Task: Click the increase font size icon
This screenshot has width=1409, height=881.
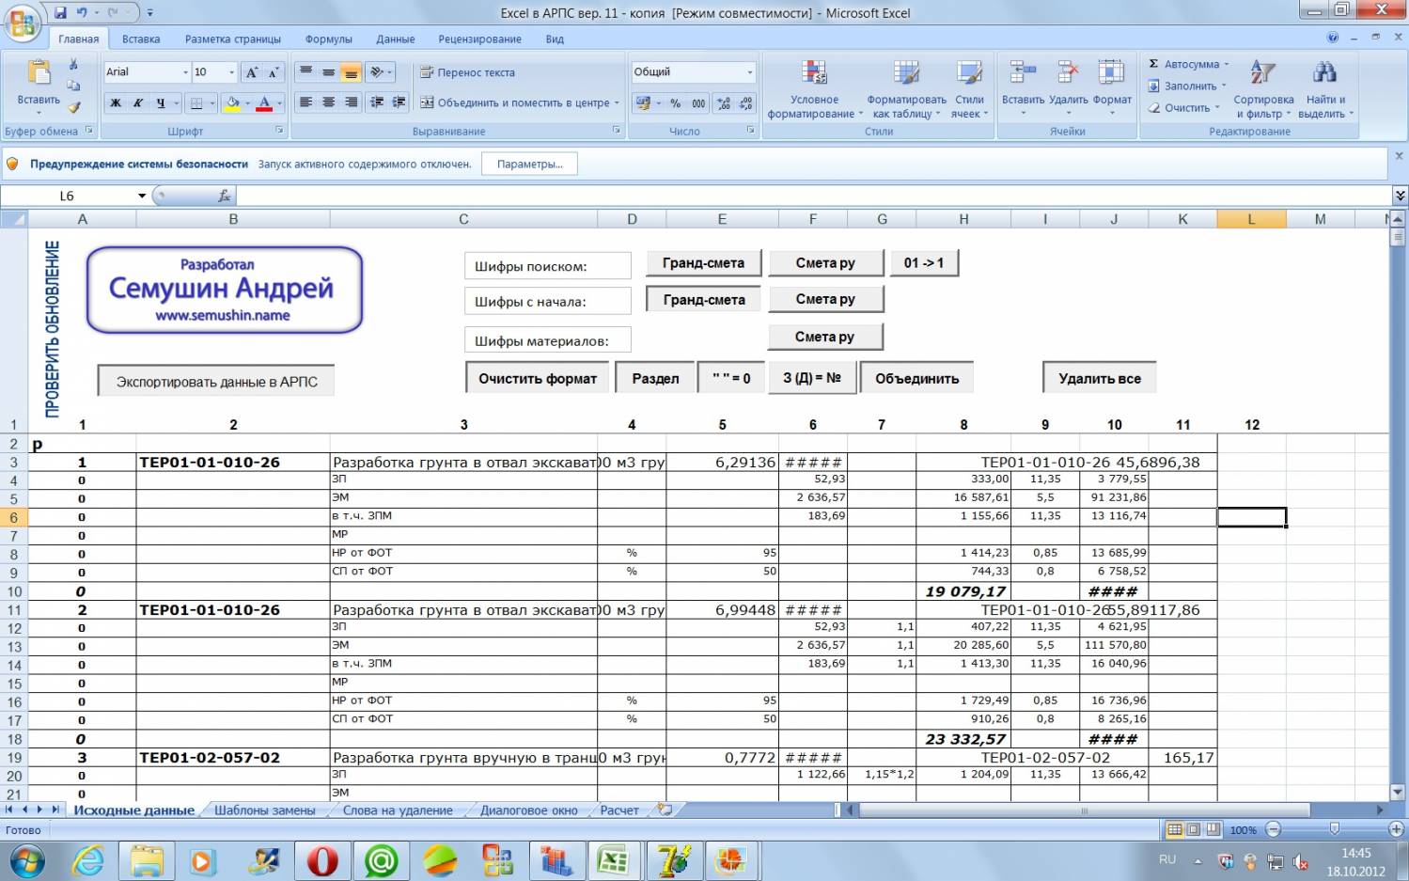Action: click(252, 72)
